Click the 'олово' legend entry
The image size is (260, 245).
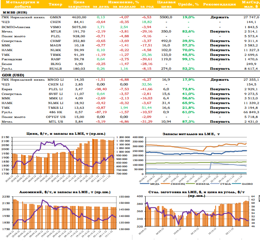point(242,184)
